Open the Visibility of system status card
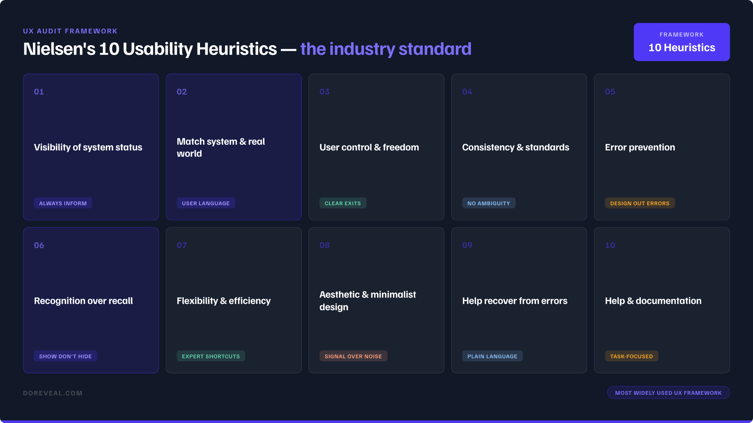 pos(91,147)
